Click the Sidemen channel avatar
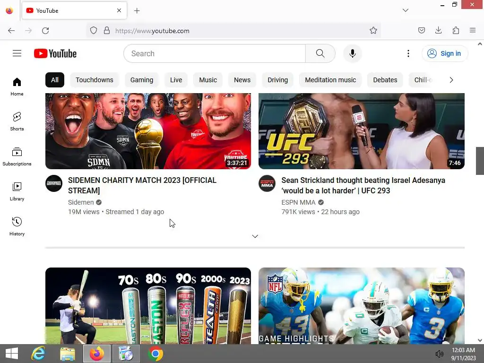This screenshot has width=484, height=363. pos(54,183)
